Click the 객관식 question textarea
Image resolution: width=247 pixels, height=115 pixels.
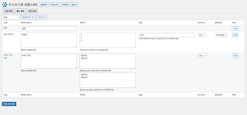[x=49, y=40]
